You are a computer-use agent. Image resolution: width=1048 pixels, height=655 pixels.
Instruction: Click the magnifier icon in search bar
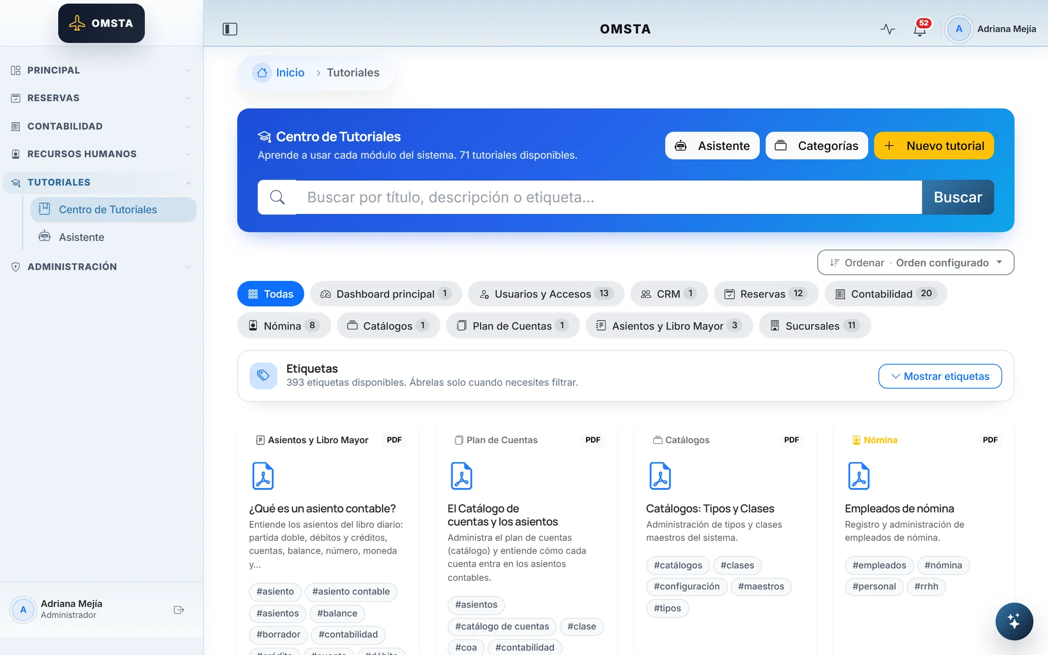pos(277,197)
